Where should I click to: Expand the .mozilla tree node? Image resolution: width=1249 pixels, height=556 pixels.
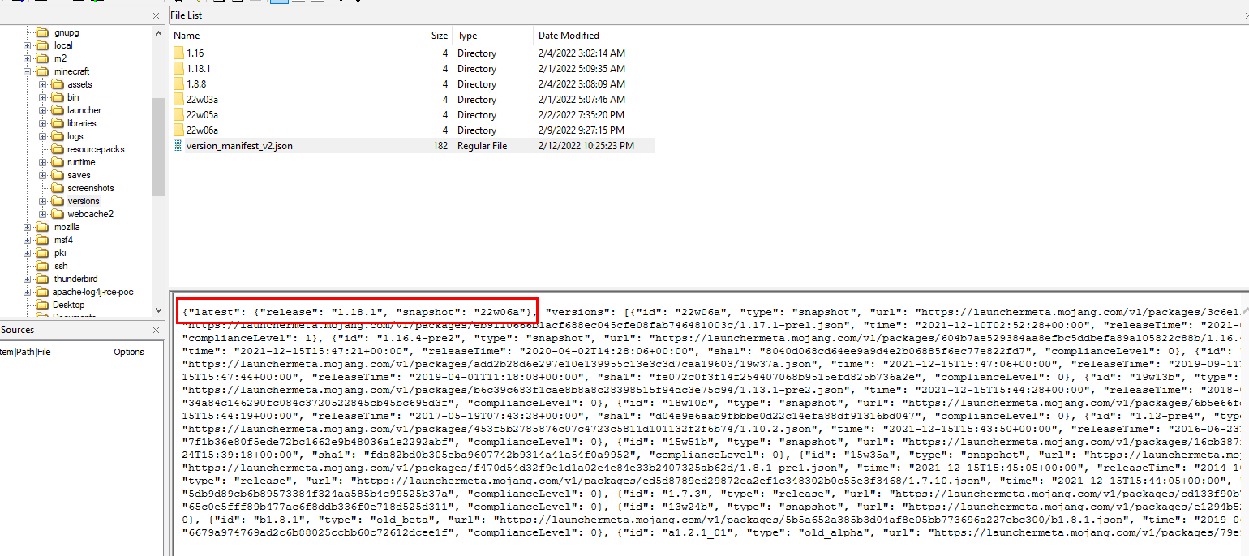click(28, 227)
